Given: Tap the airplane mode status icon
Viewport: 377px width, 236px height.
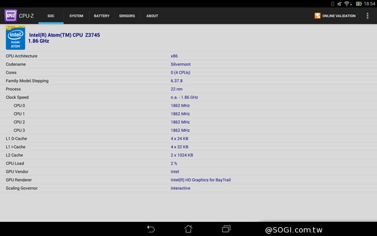Looking at the screenshot, I should click(339, 4).
